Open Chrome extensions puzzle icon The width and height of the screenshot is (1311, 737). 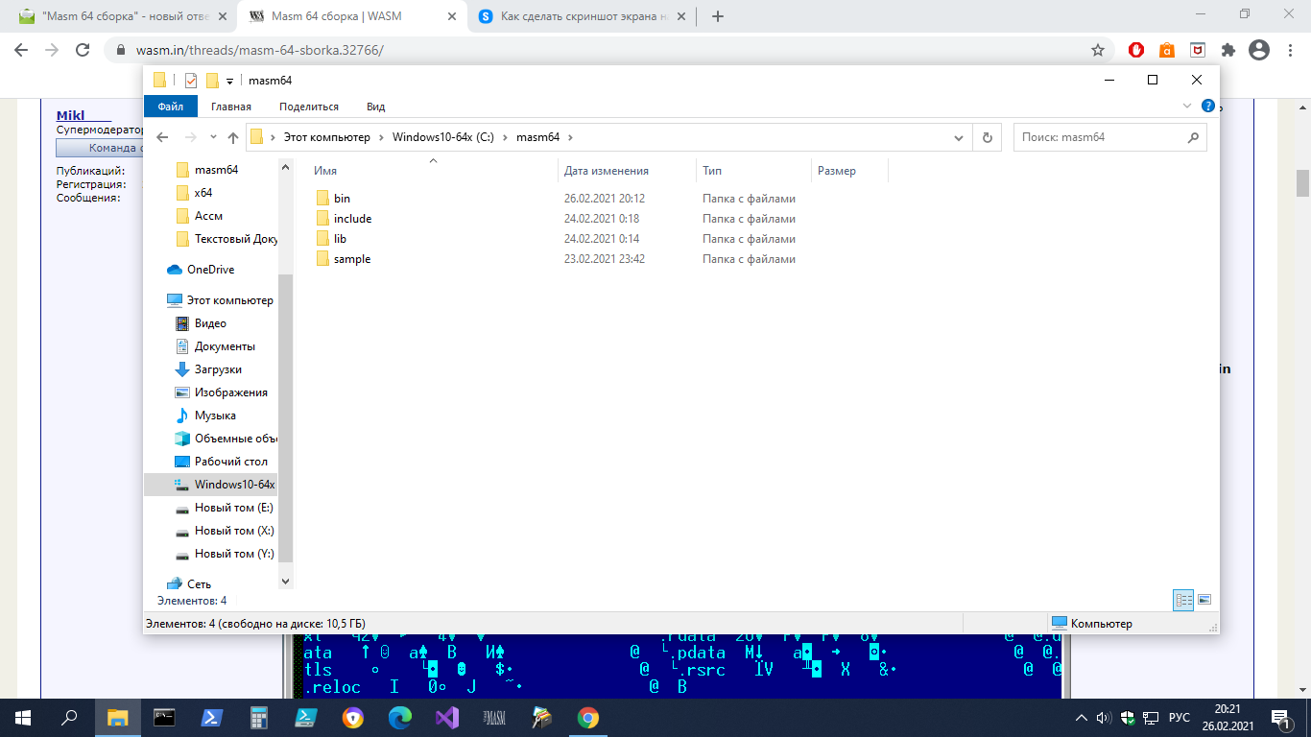[1228, 50]
